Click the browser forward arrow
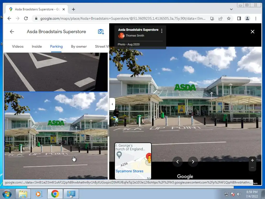This screenshot has height=199, width=265. coord(18,18)
